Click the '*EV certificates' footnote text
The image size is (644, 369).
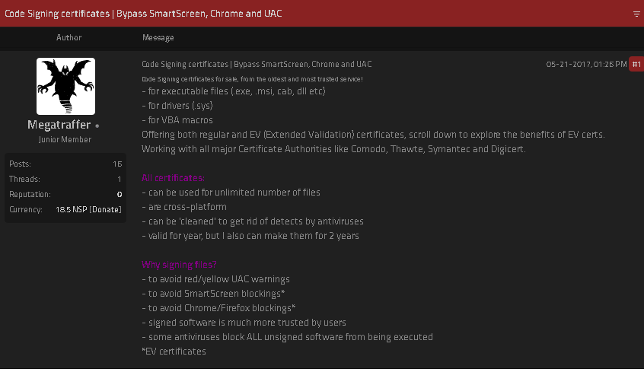[174, 352]
